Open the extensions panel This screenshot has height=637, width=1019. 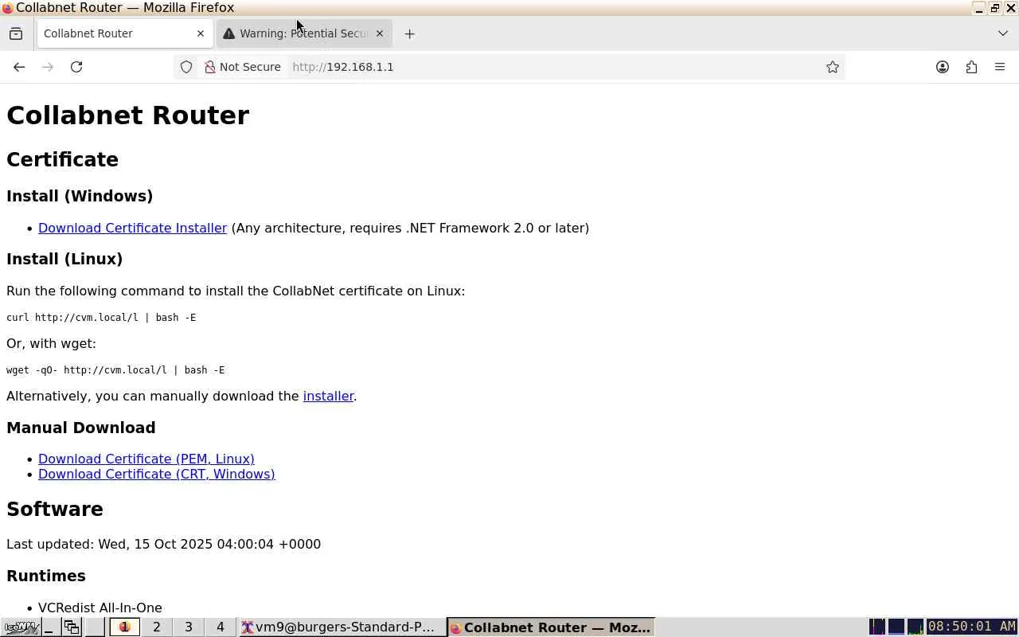(x=971, y=67)
